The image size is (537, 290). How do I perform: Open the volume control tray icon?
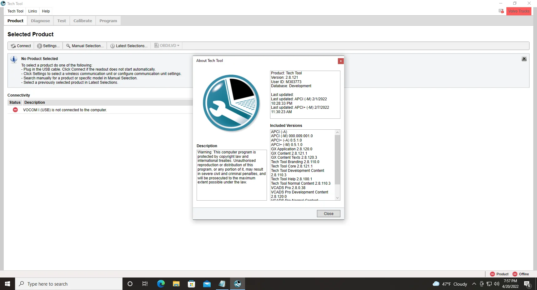pos(496,284)
